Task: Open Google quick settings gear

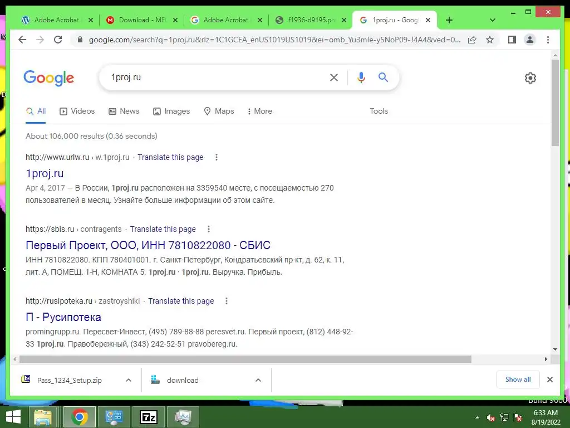Action: pyautogui.click(x=530, y=77)
